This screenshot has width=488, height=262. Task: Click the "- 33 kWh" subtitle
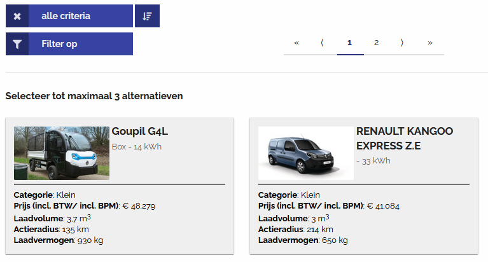373,161
